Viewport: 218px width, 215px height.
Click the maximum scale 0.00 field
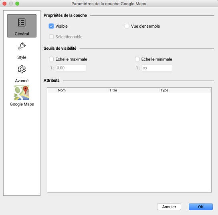point(71,68)
